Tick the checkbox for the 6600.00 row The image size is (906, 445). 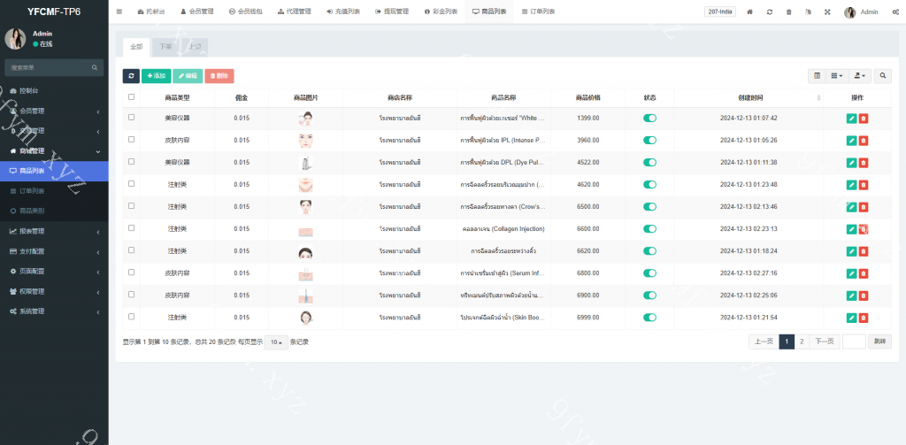pos(131,227)
